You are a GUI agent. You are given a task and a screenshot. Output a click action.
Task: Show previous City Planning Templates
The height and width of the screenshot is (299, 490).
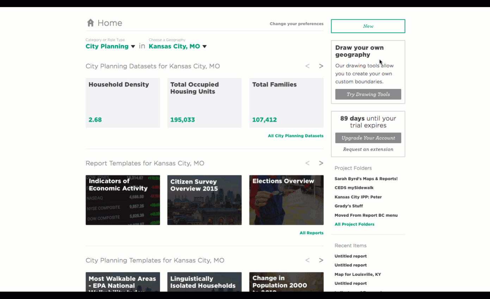pyautogui.click(x=308, y=260)
